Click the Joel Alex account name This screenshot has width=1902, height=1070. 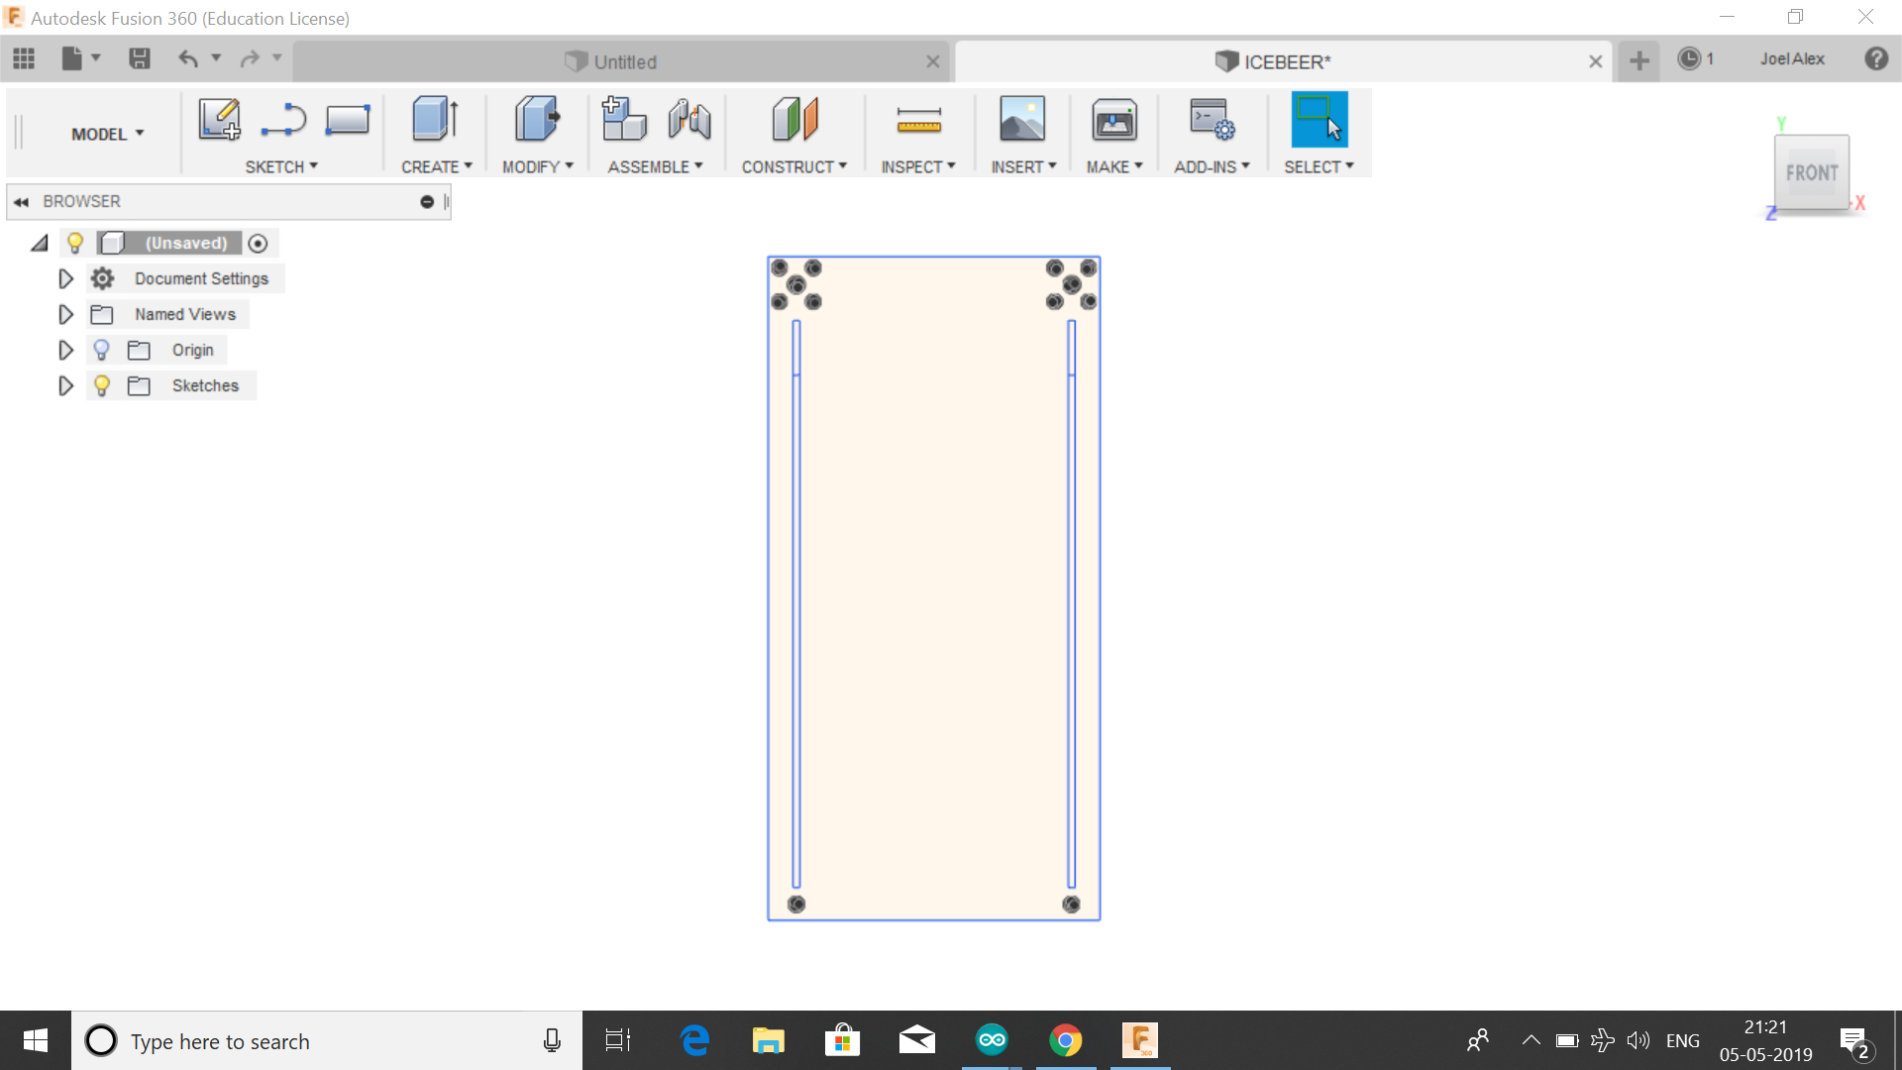1791,58
